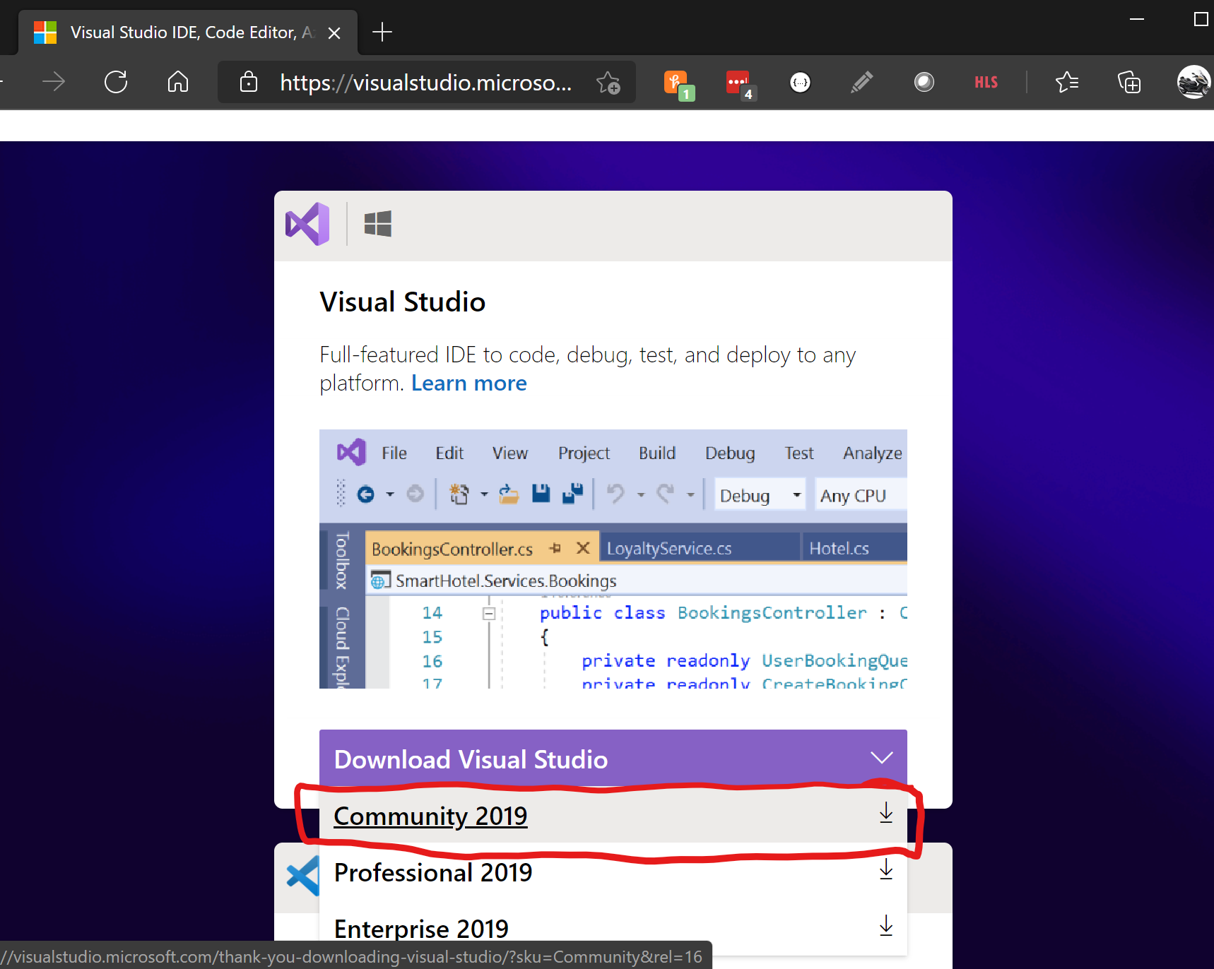Open the red extension icon with badge 4
The height and width of the screenshot is (969, 1214).
[741, 85]
